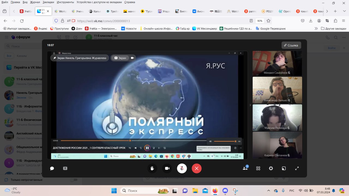Open the weather widget -3°C Cloudy
349x196 pixels.
pyautogui.click(x=13, y=190)
